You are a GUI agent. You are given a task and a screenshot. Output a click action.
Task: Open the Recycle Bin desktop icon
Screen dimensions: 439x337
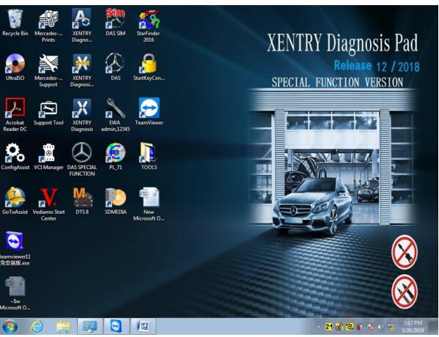coord(15,23)
